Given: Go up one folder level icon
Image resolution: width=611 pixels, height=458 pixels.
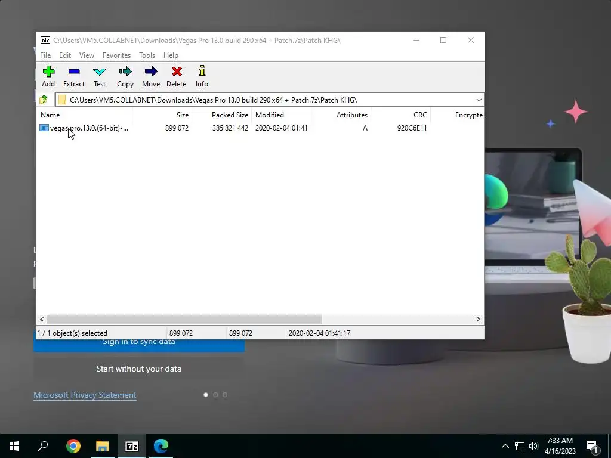Looking at the screenshot, I should [44, 100].
